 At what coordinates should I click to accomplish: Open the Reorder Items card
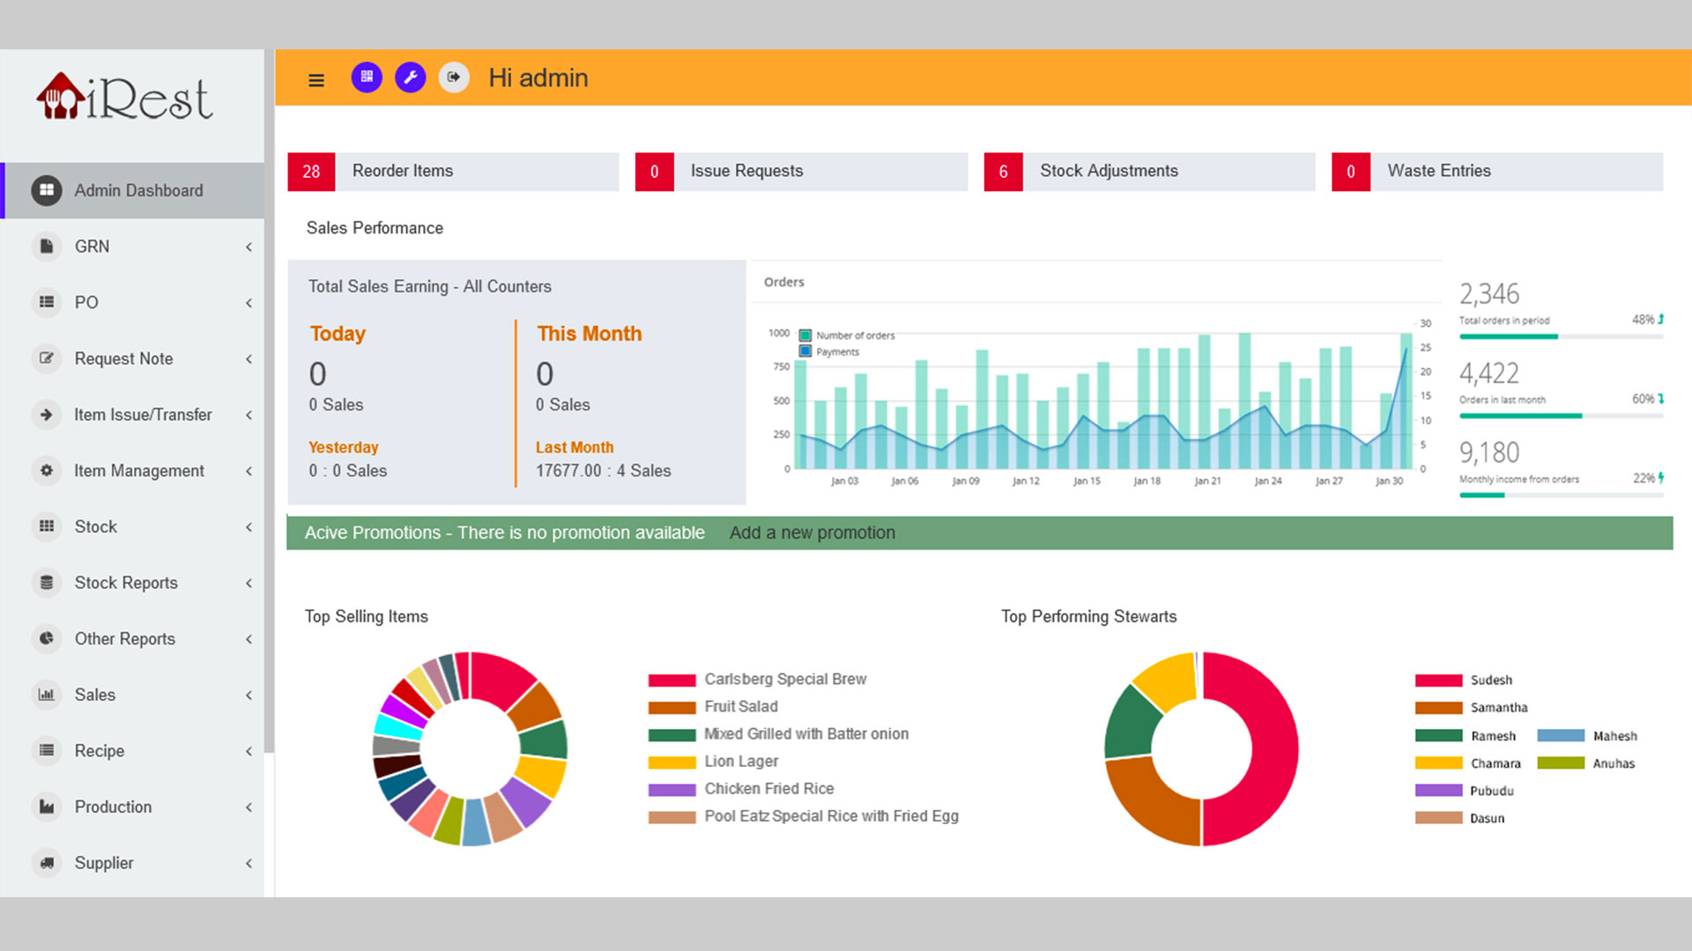tap(453, 172)
